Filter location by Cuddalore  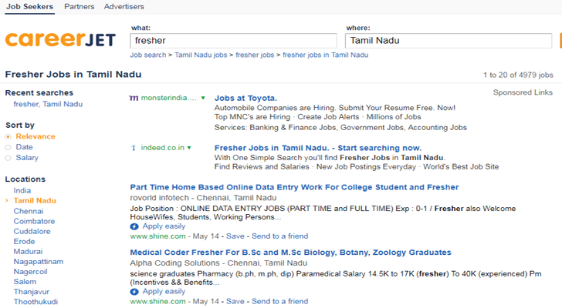point(32,232)
